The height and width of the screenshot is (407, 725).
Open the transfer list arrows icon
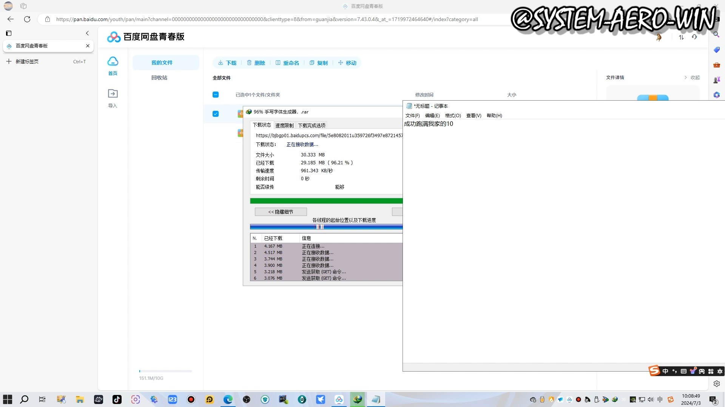point(681,37)
